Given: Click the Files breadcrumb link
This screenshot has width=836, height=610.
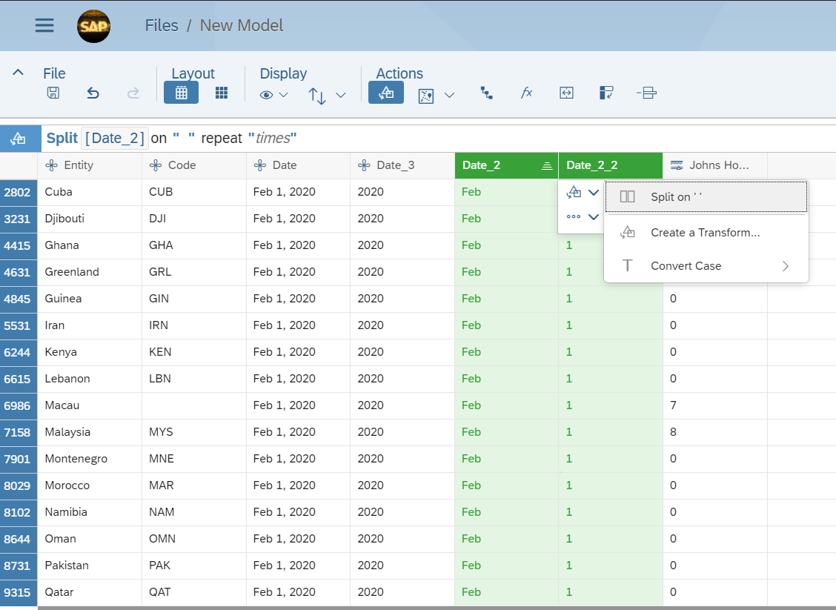Looking at the screenshot, I should (162, 25).
